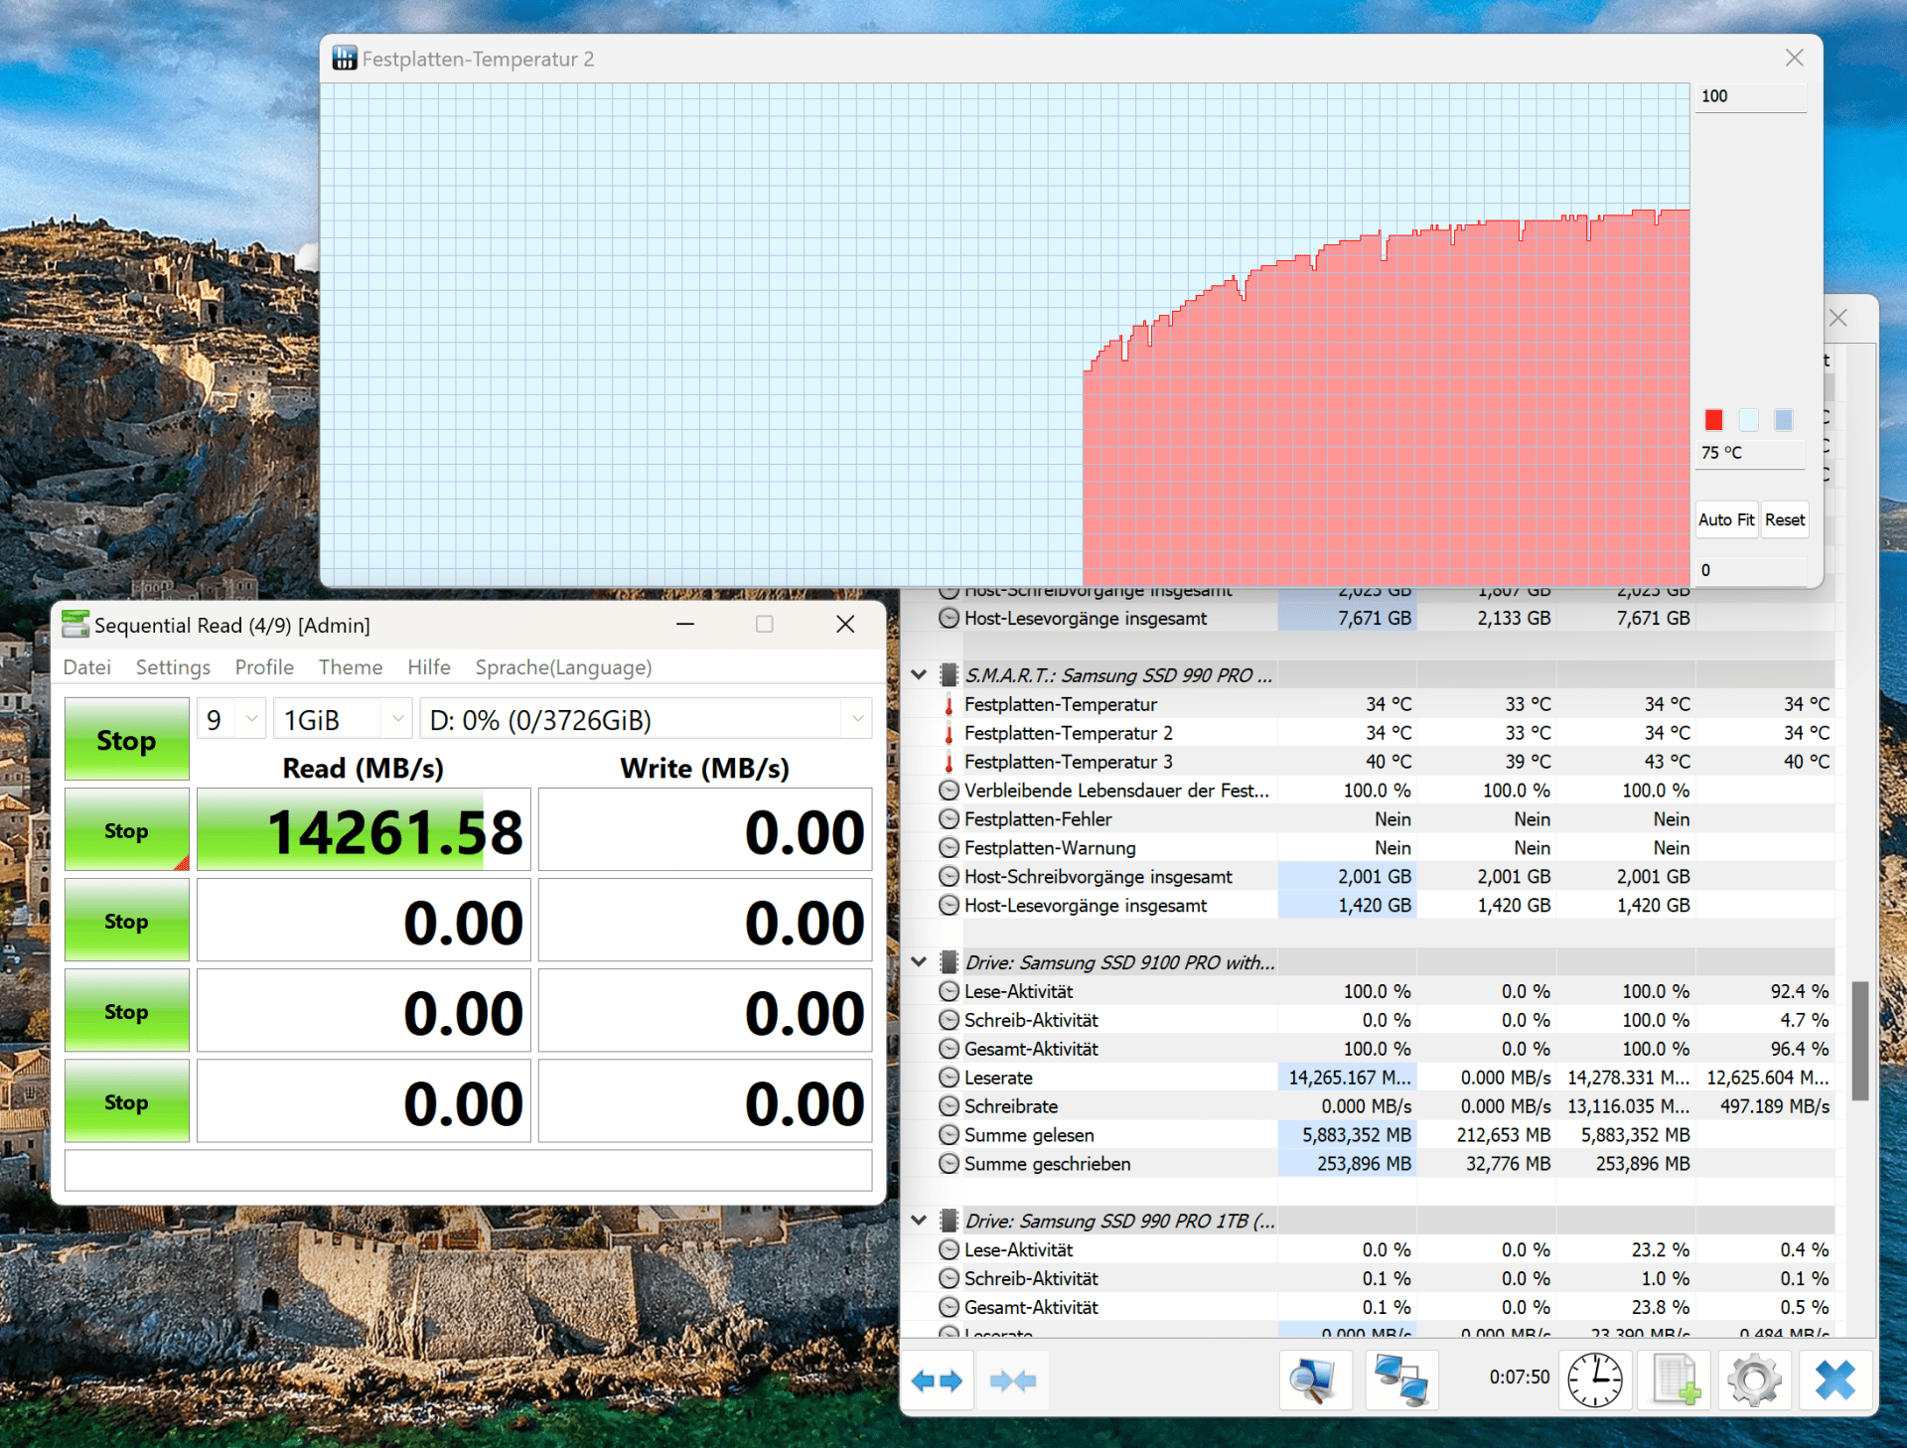Click the circle icon beside Summe gelesen
Screen dimensions: 1907x1448
pos(950,1135)
